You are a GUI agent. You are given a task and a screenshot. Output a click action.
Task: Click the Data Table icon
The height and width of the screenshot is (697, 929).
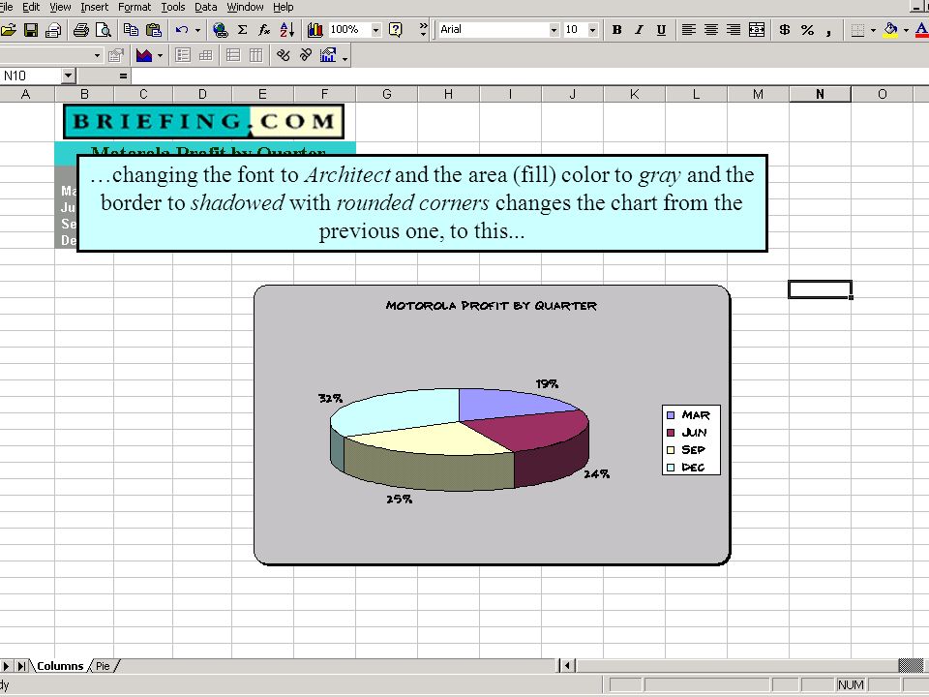(205, 56)
